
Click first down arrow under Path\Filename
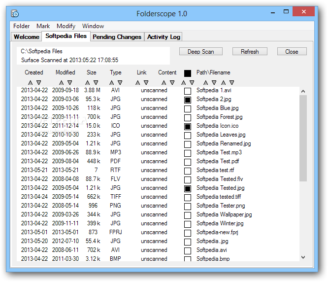pyautogui.click(x=214, y=82)
